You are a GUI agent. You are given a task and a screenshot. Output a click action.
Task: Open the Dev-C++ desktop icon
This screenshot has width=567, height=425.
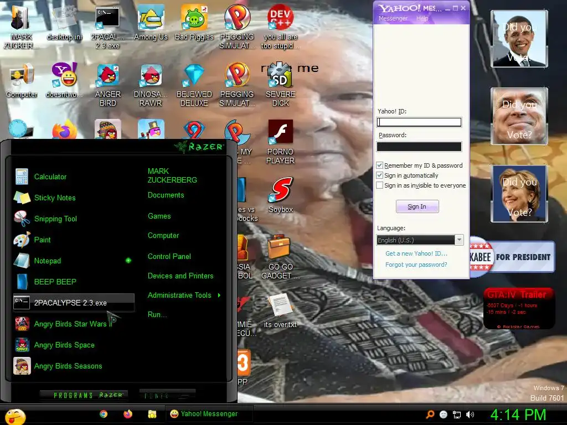click(x=280, y=28)
